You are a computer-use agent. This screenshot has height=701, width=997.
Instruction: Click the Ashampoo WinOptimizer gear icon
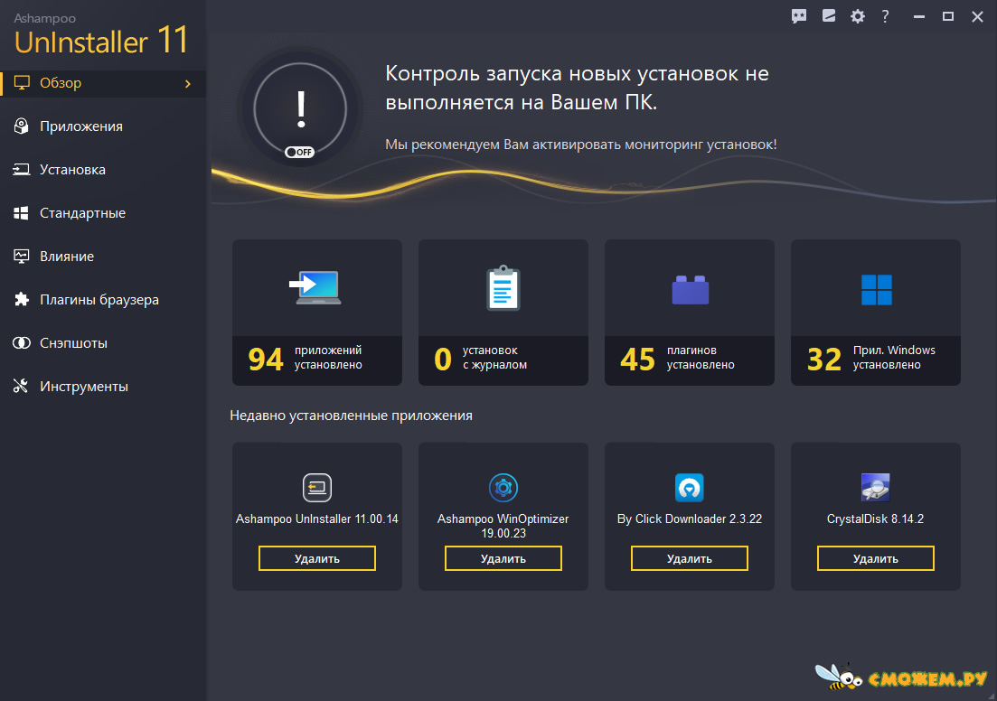pos(503,488)
